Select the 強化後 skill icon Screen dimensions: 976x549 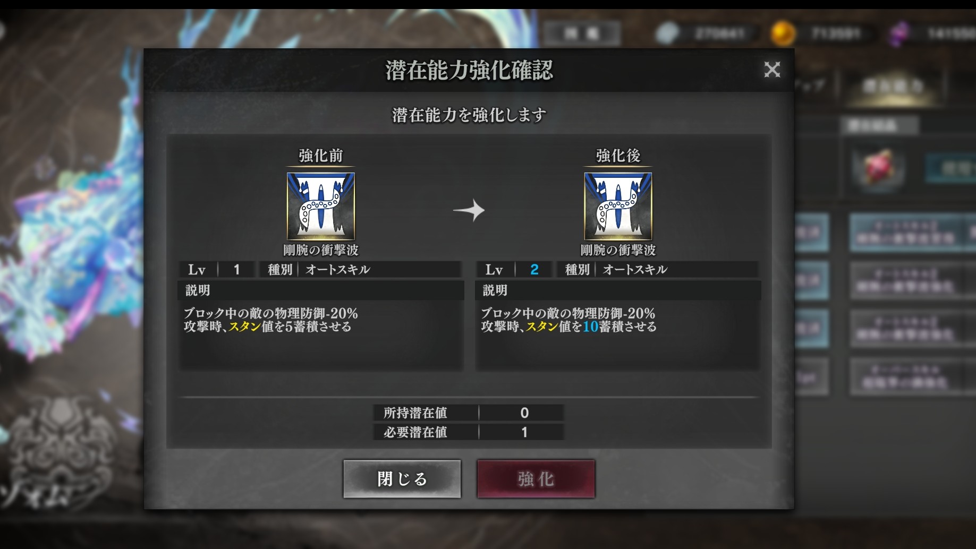click(x=618, y=207)
